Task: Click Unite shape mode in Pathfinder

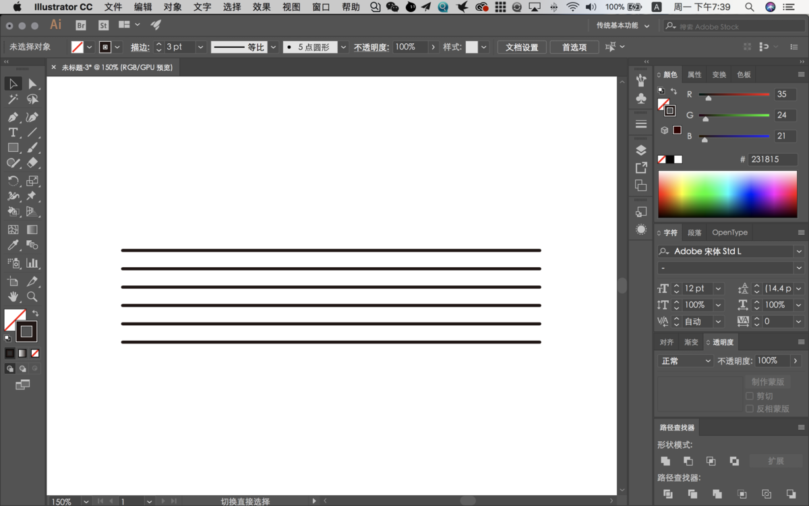Action: click(665, 461)
